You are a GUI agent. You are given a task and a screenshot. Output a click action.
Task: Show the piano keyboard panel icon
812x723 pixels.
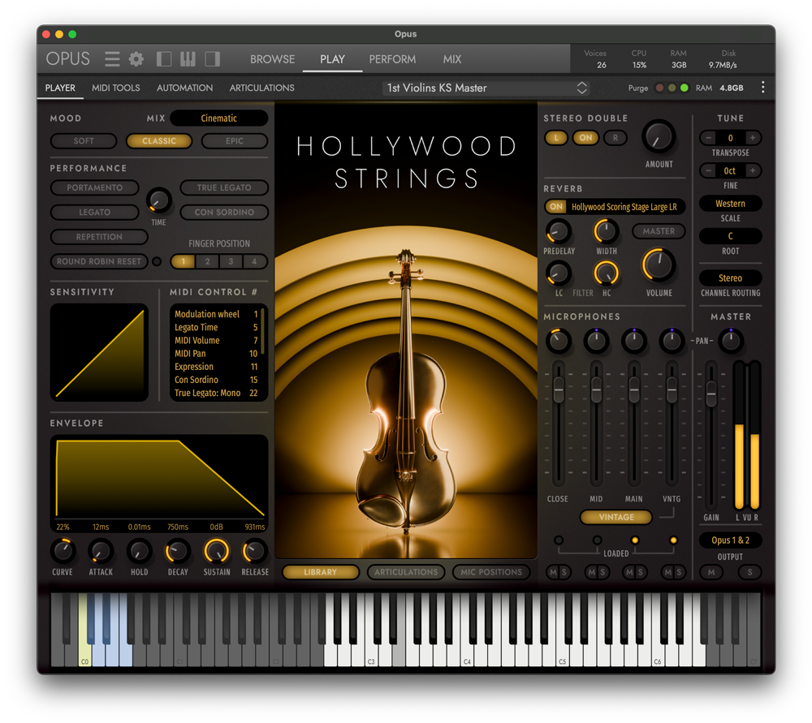[188, 58]
